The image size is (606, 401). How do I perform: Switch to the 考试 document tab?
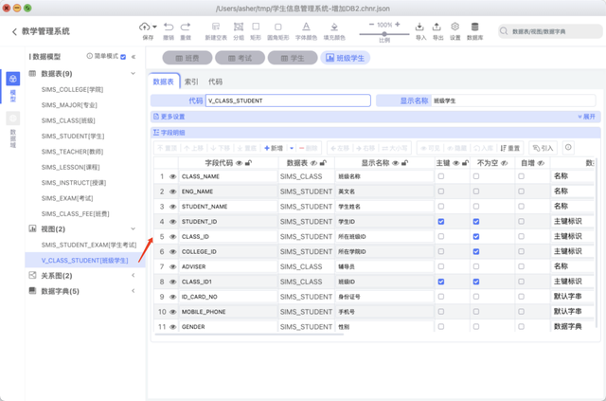pyautogui.click(x=240, y=58)
